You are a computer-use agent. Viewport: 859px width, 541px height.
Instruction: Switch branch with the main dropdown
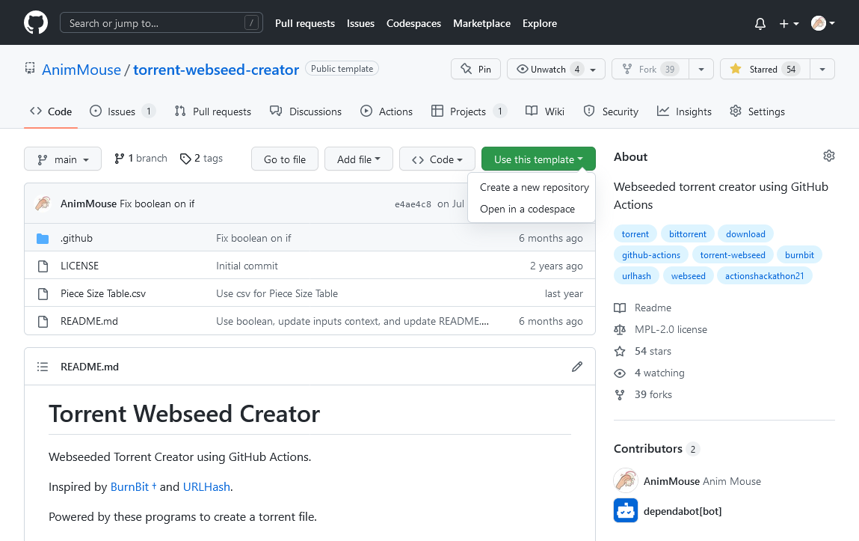tap(63, 159)
